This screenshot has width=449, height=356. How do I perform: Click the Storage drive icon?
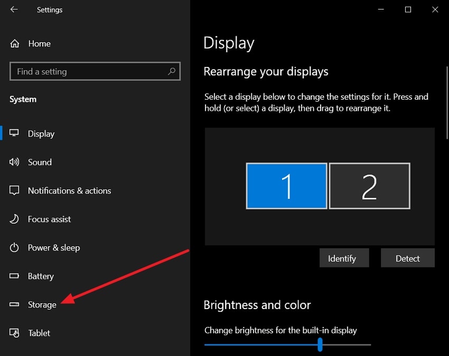coord(14,304)
